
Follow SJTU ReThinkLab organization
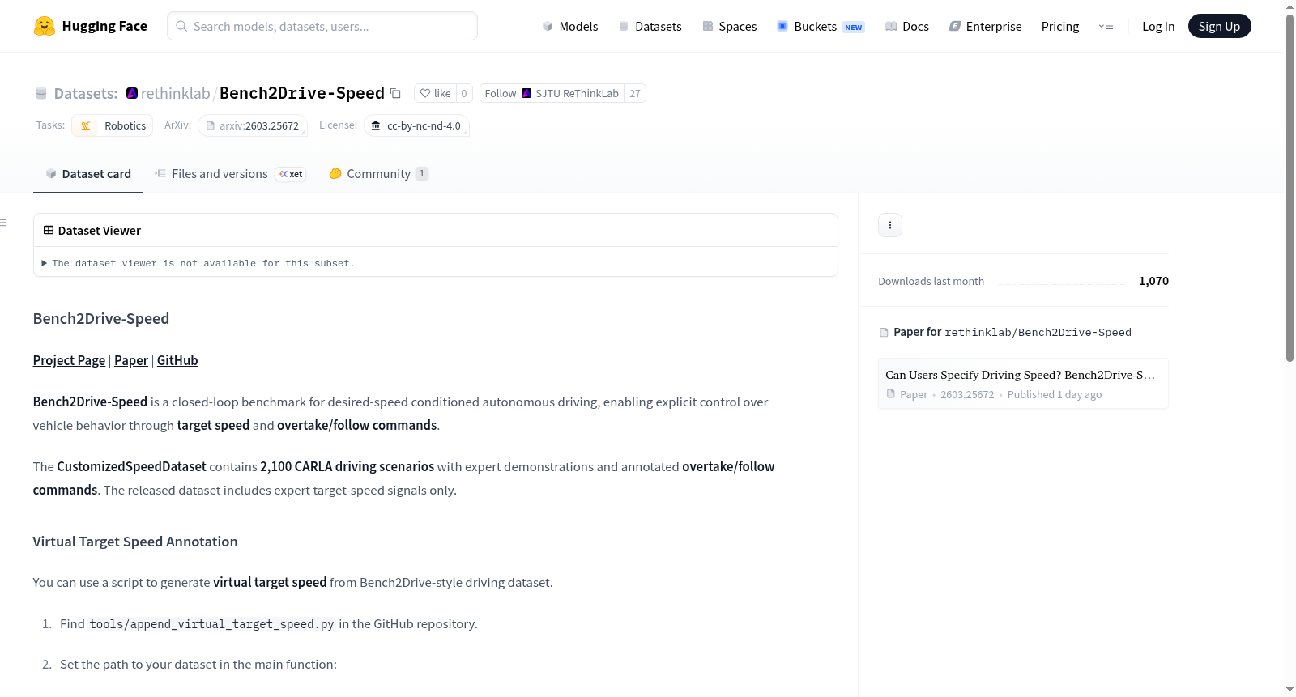(x=552, y=93)
